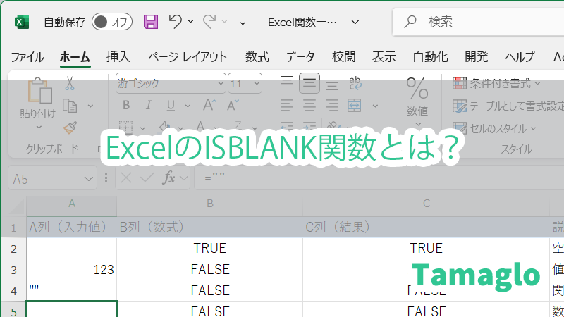Open the 挿入 ribbon tab

click(x=118, y=57)
